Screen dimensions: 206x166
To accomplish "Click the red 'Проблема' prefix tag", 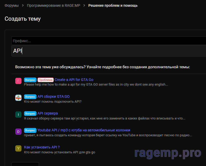I will point(45,80).
